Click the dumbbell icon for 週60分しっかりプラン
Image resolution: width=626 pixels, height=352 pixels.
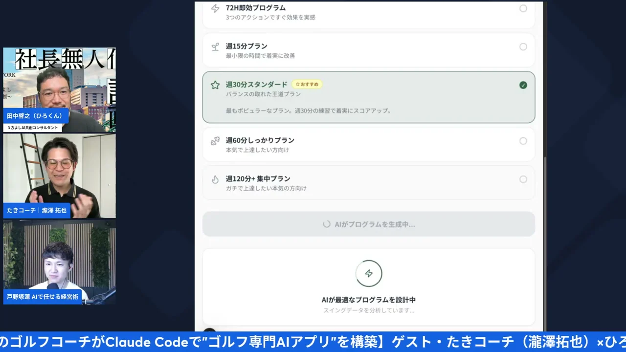215,141
